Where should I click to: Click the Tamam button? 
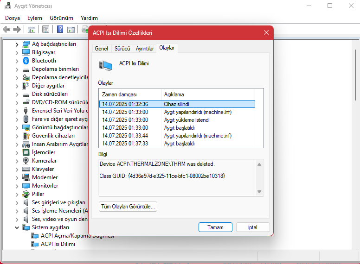click(215, 227)
